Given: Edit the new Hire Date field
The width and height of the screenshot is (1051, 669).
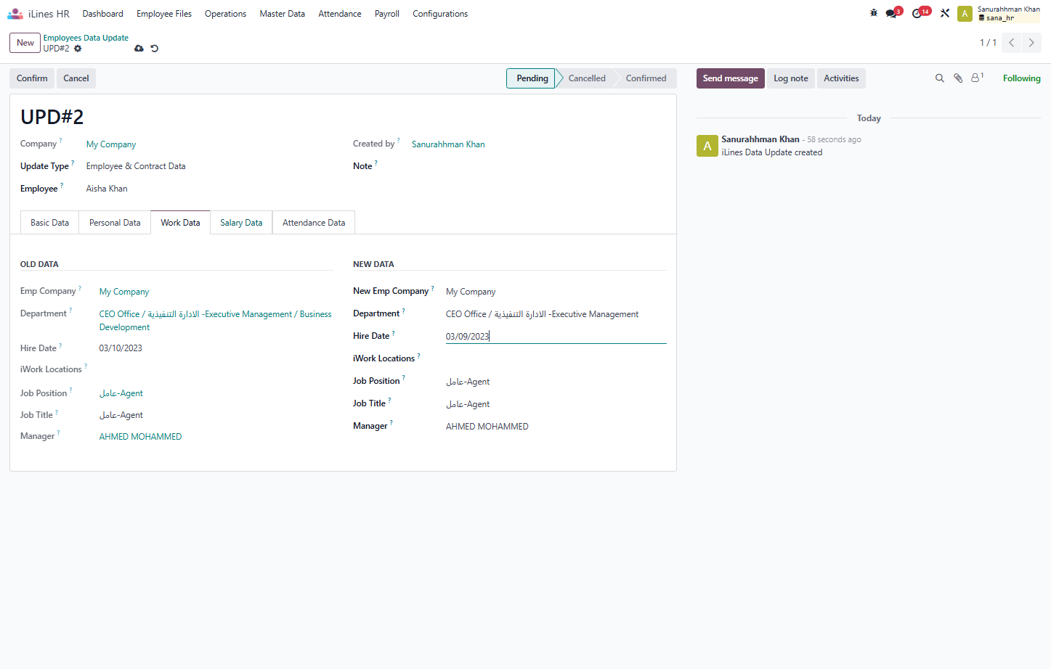Looking at the screenshot, I should pyautogui.click(x=556, y=336).
